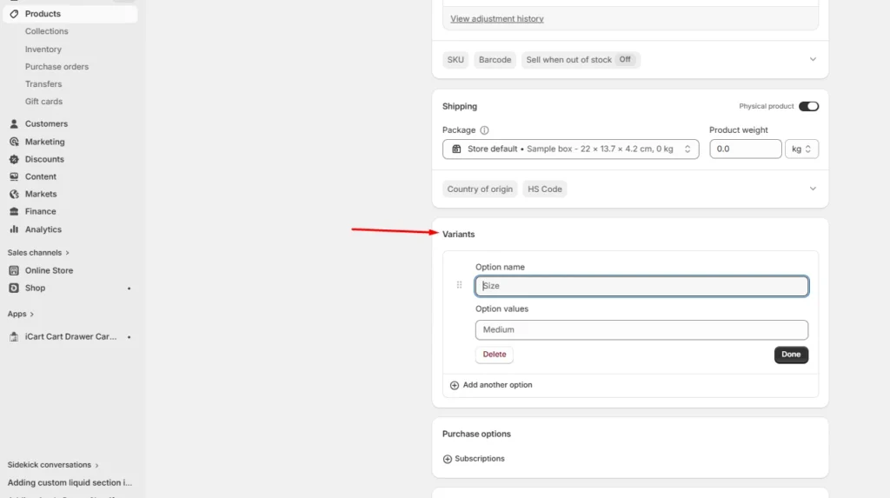Screen dimensions: 890x498
Task: Open Purchase orders in the sidebar
Action: pyautogui.click(x=56, y=66)
